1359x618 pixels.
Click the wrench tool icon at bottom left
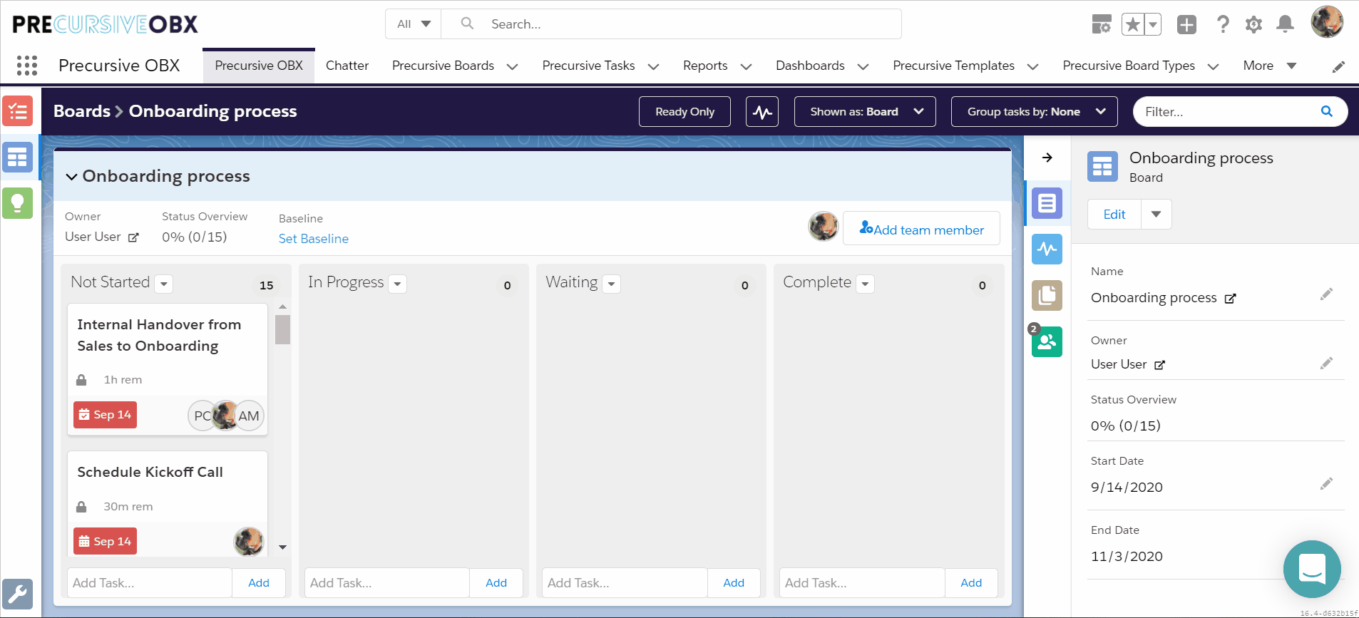point(18,594)
